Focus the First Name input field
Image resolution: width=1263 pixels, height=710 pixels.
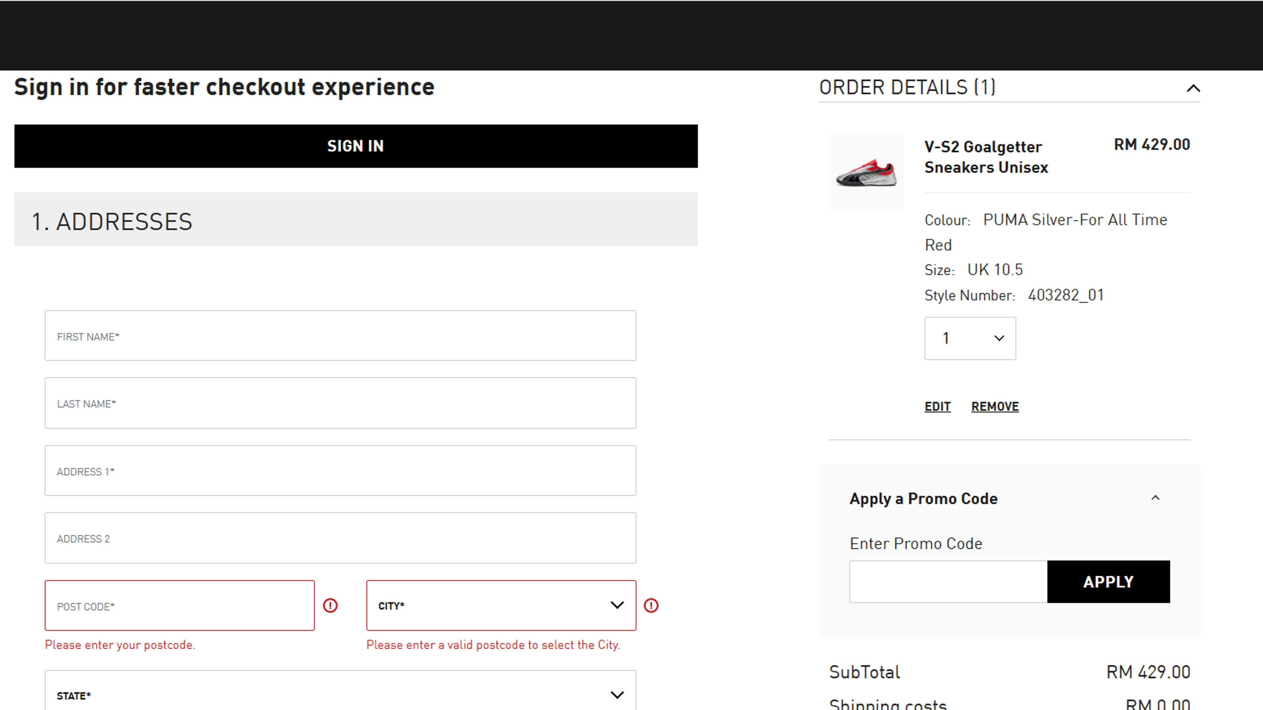340,336
